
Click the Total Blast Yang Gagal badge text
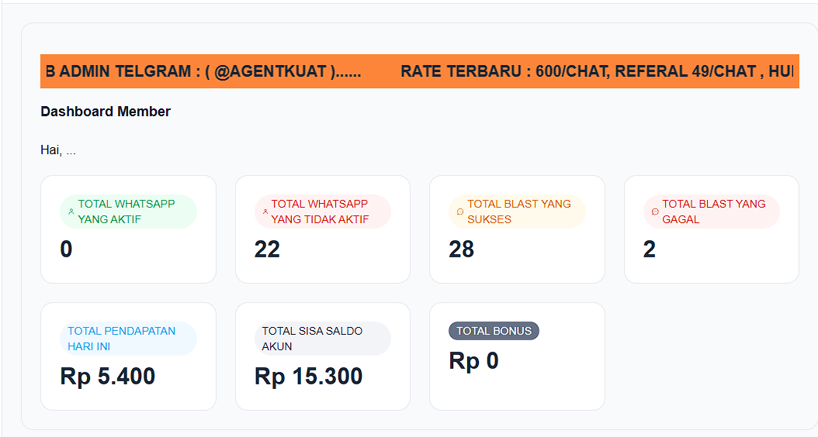point(713,212)
